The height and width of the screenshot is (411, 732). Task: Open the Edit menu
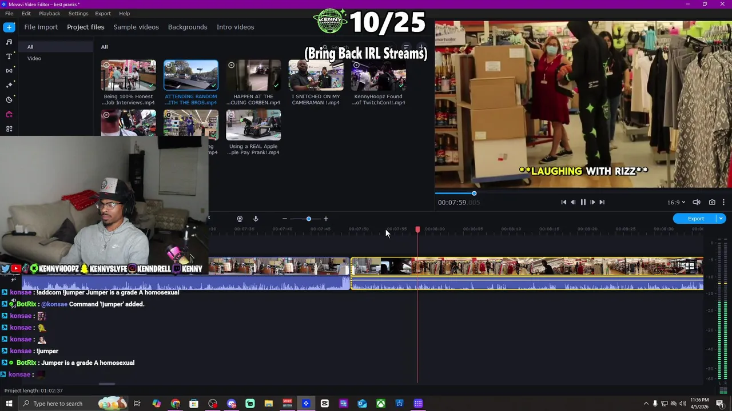point(26,13)
